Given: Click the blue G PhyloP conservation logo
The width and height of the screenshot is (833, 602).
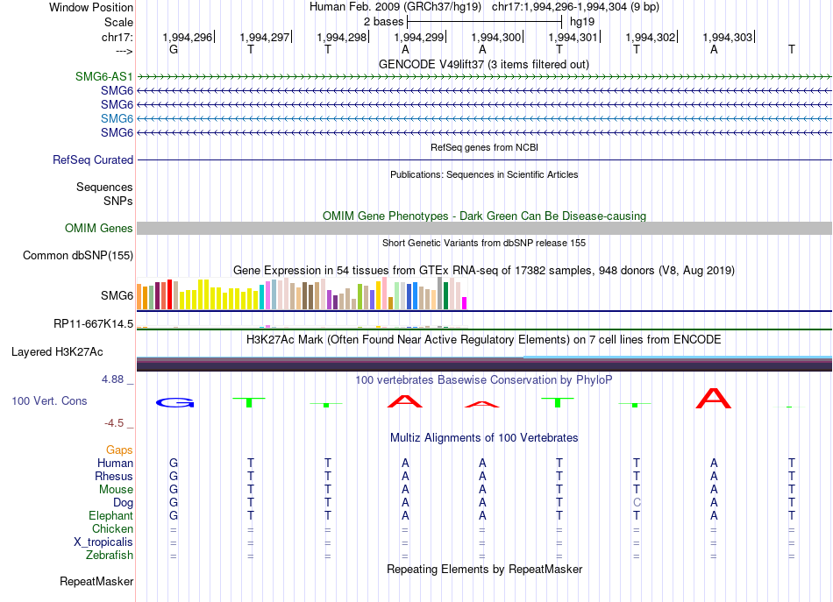Looking at the screenshot, I should tap(174, 403).
